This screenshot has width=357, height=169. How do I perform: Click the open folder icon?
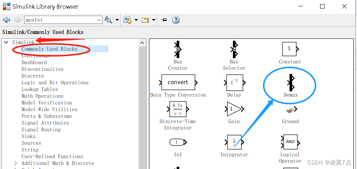(x=145, y=20)
